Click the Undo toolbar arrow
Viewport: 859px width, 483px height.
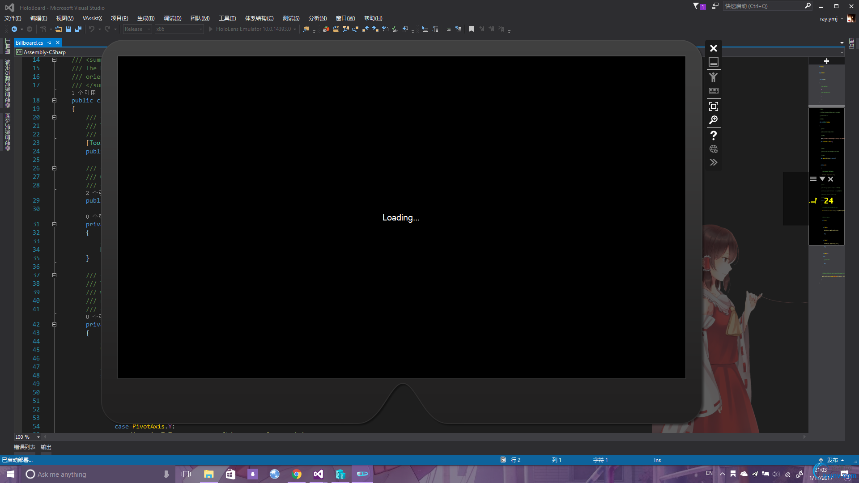coord(92,29)
